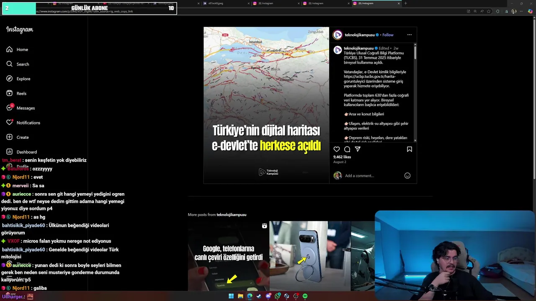Open teknolojikampusu profile from post header
The image size is (536, 301).
pyautogui.click(x=360, y=35)
